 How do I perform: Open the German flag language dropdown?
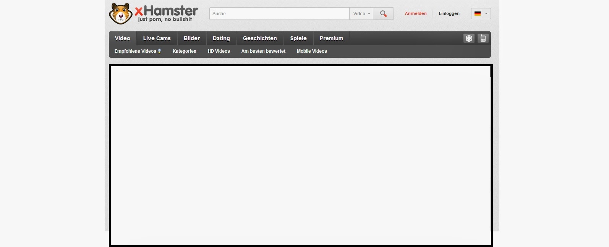point(481,13)
